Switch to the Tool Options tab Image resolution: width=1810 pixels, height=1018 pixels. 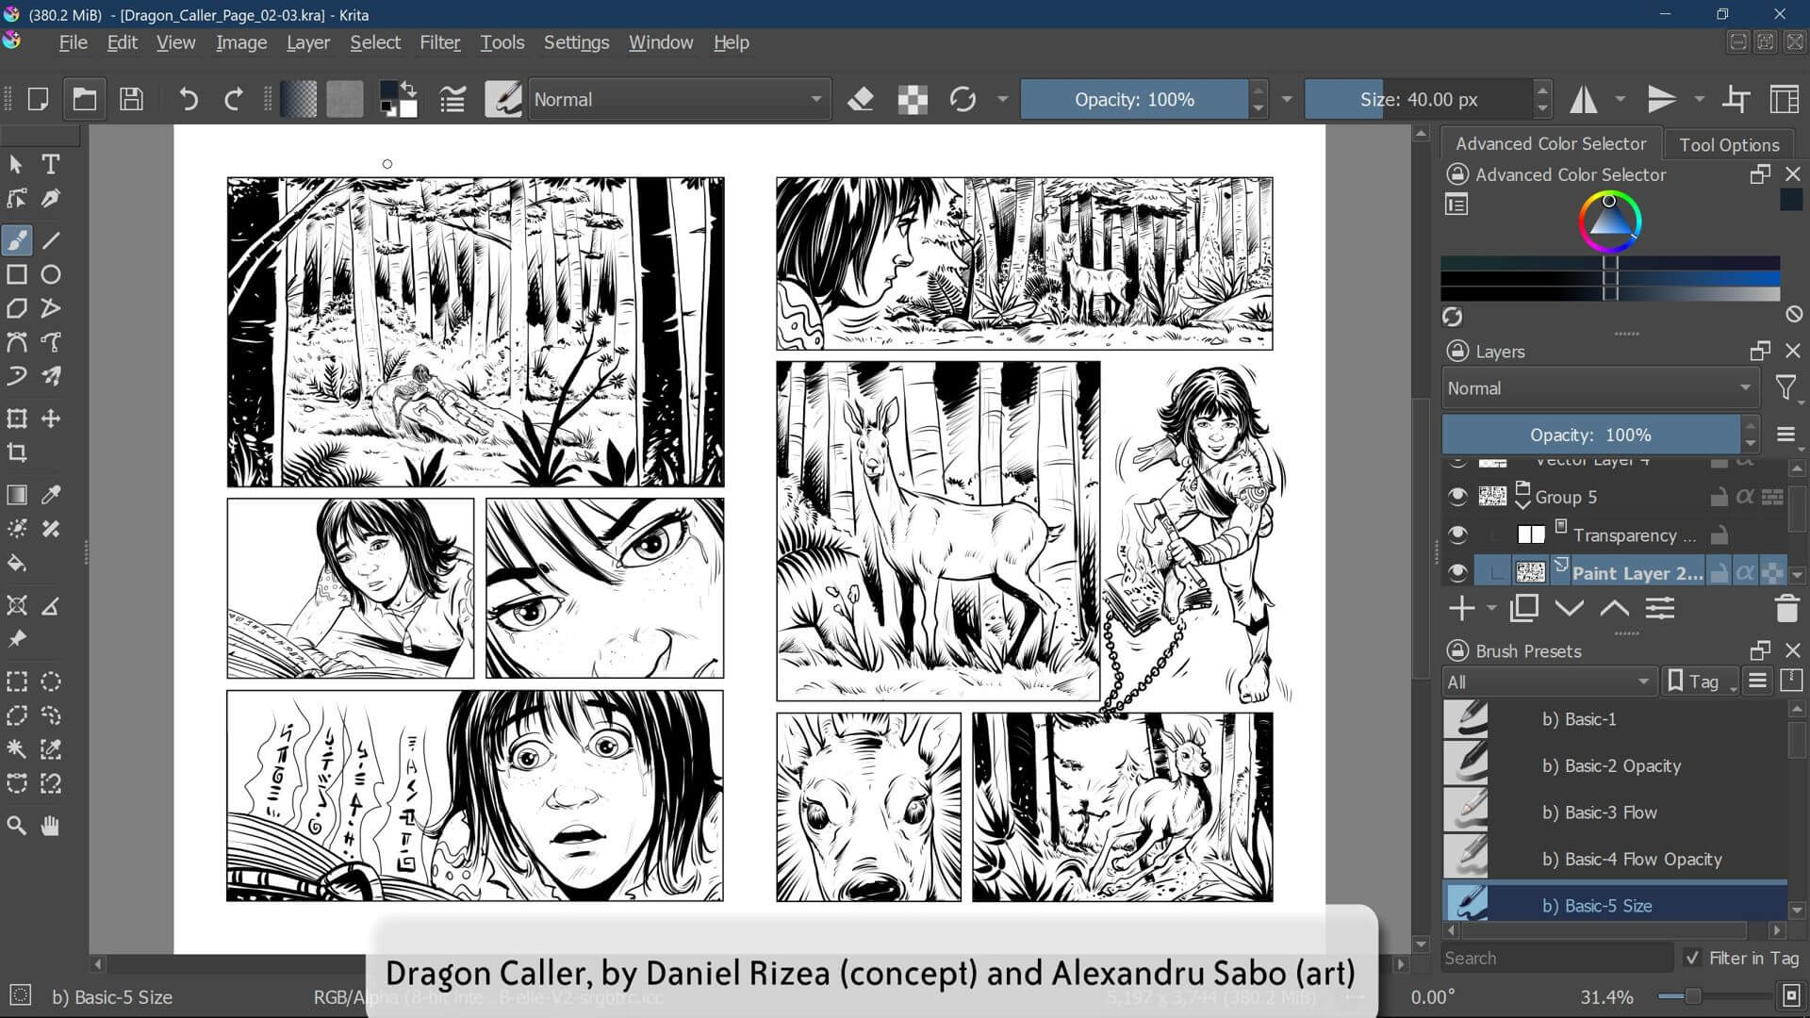click(x=1729, y=143)
